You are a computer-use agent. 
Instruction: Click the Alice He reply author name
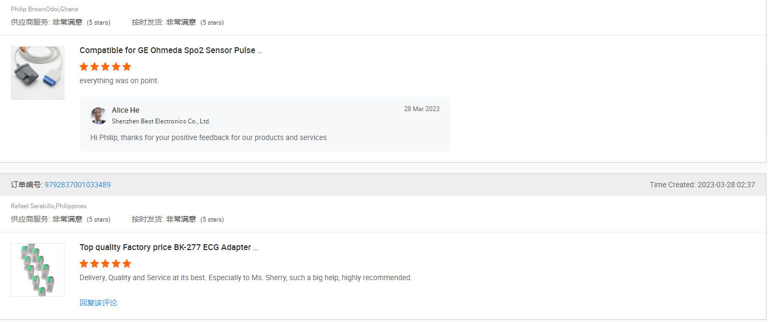point(125,110)
